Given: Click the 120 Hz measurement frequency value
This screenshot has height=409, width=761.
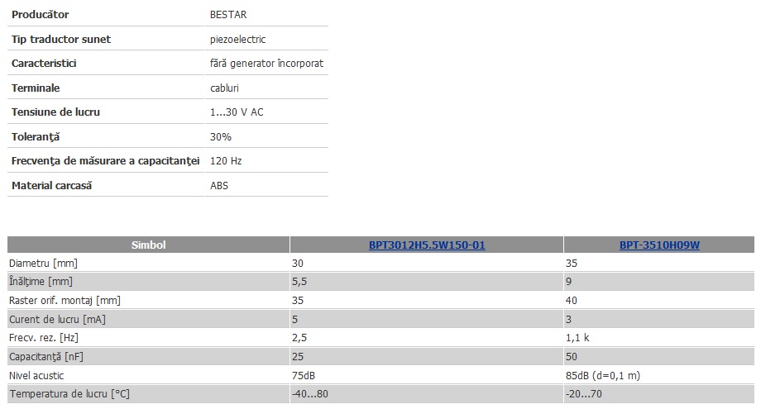Looking at the screenshot, I should click(x=226, y=161).
